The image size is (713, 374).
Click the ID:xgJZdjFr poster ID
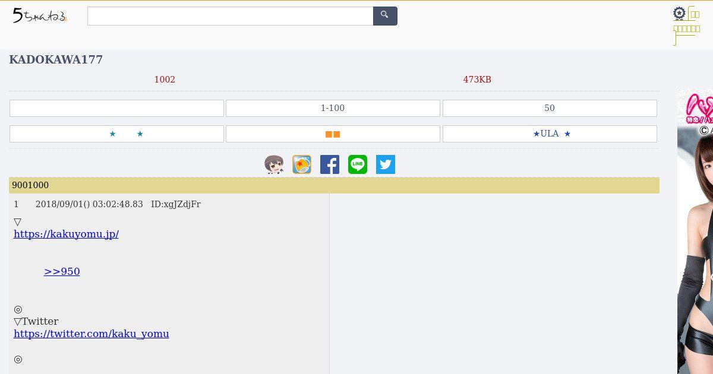click(x=176, y=204)
